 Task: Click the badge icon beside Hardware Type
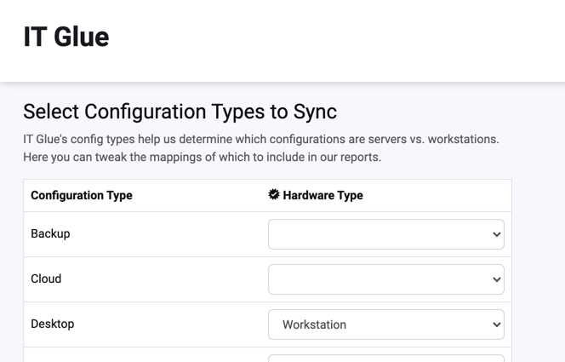tap(274, 195)
